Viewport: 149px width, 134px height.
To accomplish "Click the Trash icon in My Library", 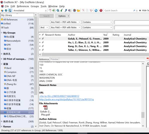I will click(2, 28).
